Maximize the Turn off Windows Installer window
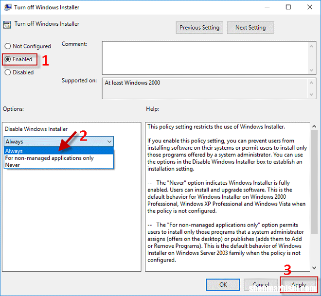Screen dimensions: 321x296 pyautogui.click(x=288, y=7)
